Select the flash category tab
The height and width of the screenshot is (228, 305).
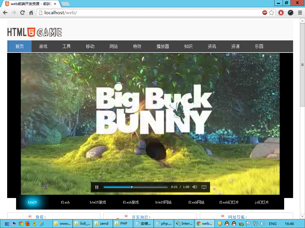(65, 202)
